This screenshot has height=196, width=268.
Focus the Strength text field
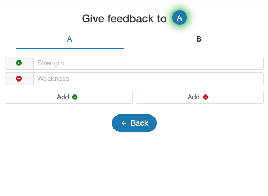pyautogui.click(x=149, y=63)
